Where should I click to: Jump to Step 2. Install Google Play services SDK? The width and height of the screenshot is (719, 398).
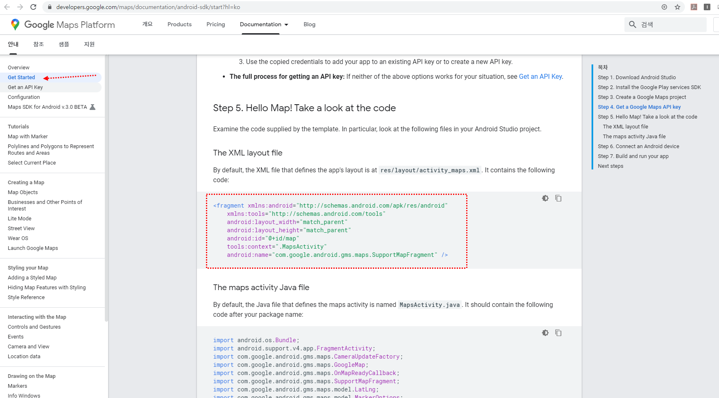pos(649,87)
